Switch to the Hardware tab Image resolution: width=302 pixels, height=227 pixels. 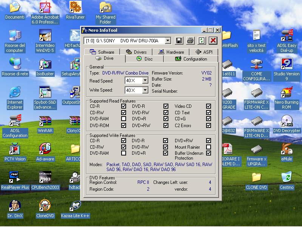coord(171,52)
